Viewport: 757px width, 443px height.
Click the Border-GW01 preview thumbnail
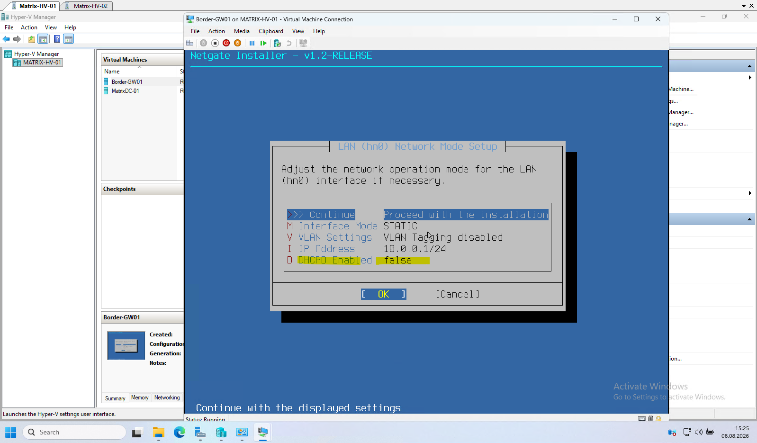coord(126,345)
